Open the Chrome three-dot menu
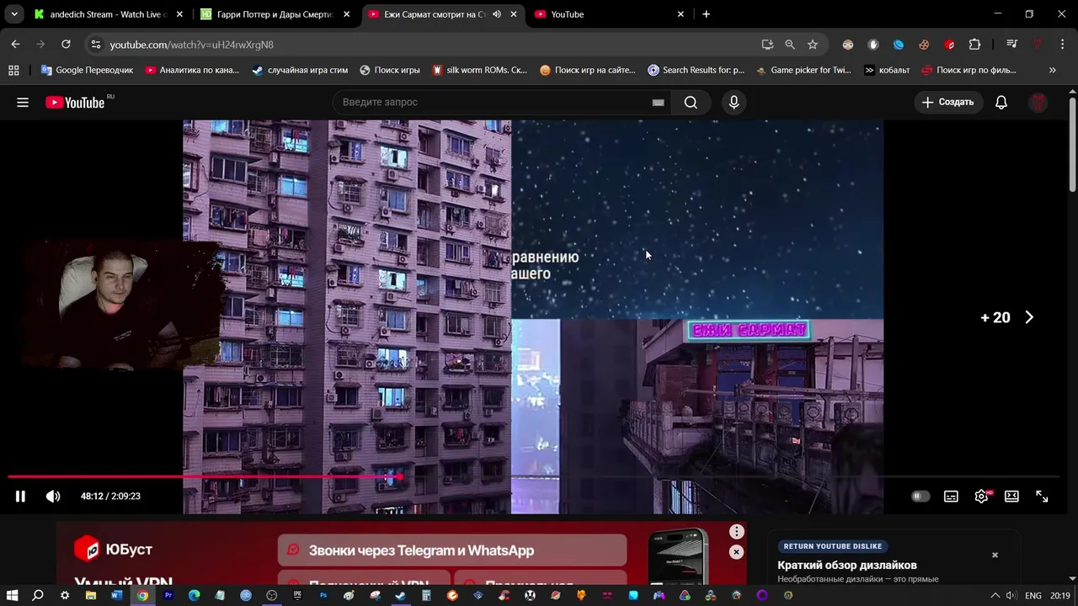The height and width of the screenshot is (606, 1078). point(1062,45)
